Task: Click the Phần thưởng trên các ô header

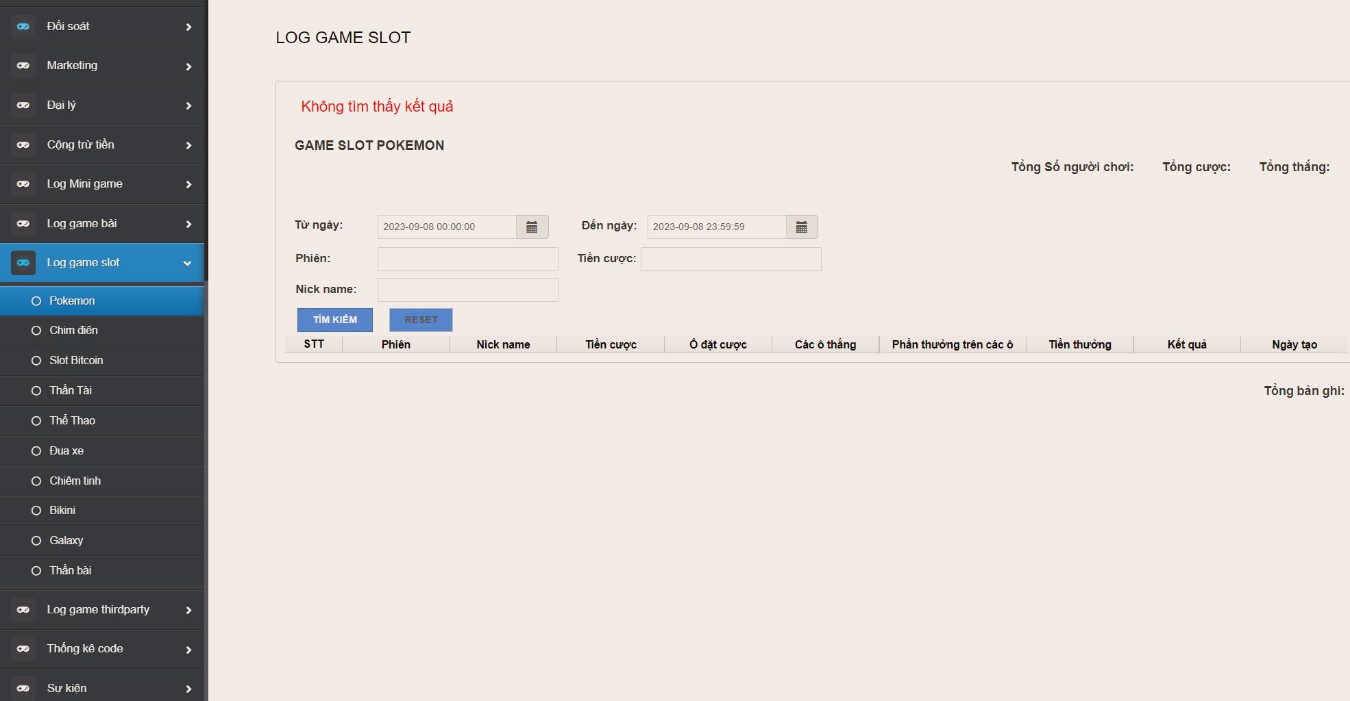Action: click(953, 345)
